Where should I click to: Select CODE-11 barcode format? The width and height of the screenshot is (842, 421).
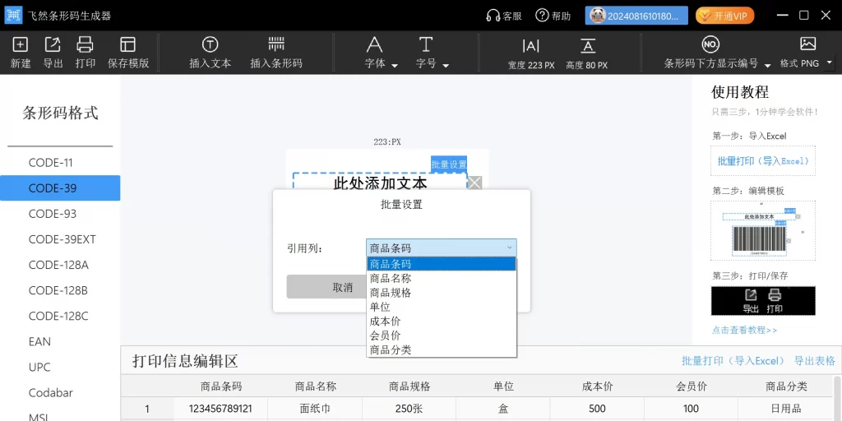(60, 163)
